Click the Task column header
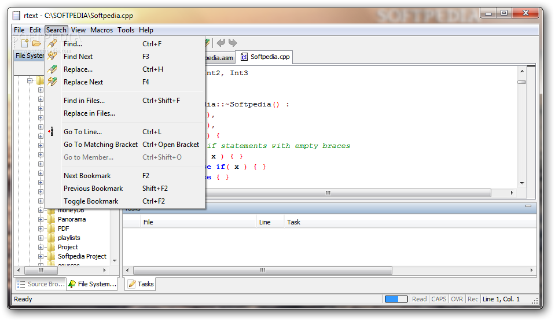 tap(410, 222)
